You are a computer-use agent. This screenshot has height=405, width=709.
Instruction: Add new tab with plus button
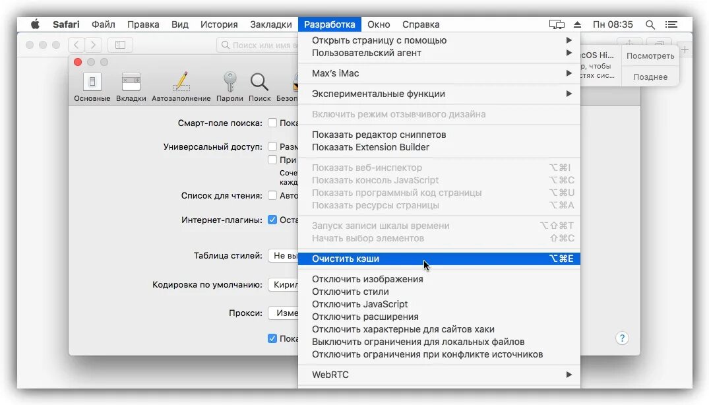pyautogui.click(x=685, y=49)
